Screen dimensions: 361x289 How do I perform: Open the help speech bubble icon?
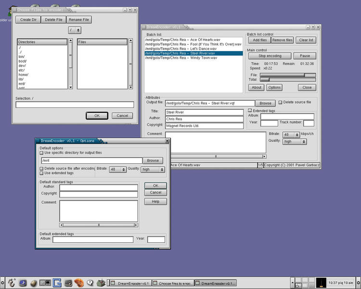(x=90, y=283)
